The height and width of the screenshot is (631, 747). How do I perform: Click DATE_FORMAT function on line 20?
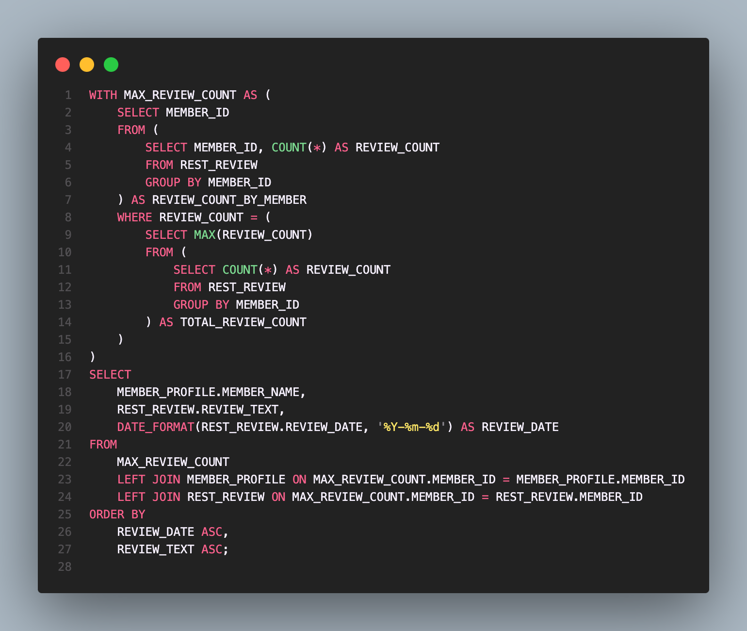[156, 427]
